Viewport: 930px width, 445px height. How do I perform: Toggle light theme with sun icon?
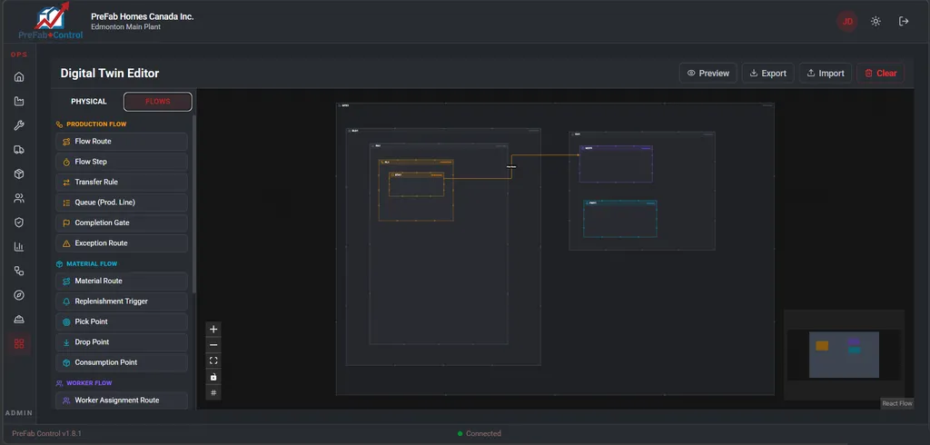coord(876,22)
